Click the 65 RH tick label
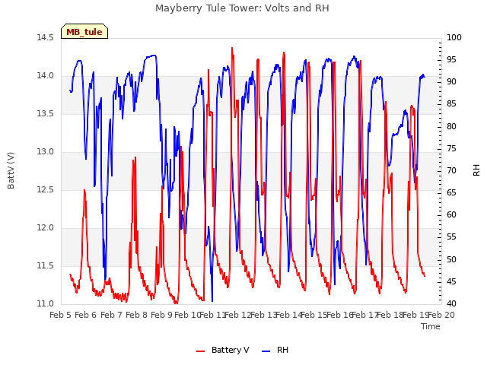Image resolution: width=487 pixels, height=365 pixels. click(451, 192)
